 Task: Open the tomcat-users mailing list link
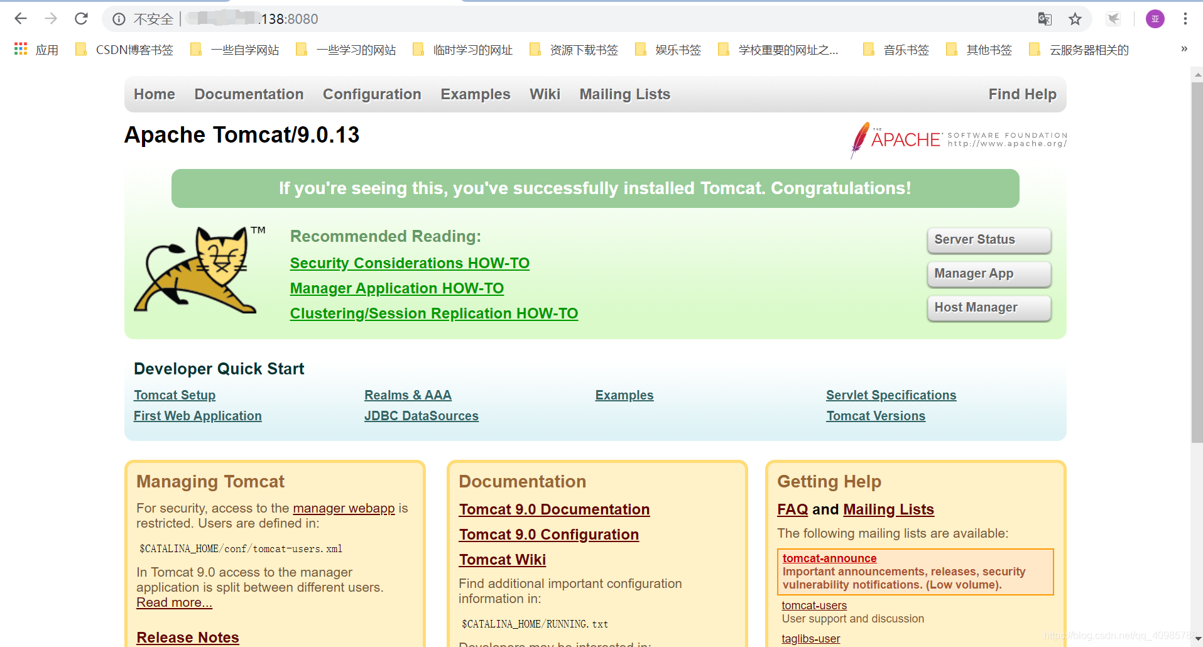click(814, 606)
